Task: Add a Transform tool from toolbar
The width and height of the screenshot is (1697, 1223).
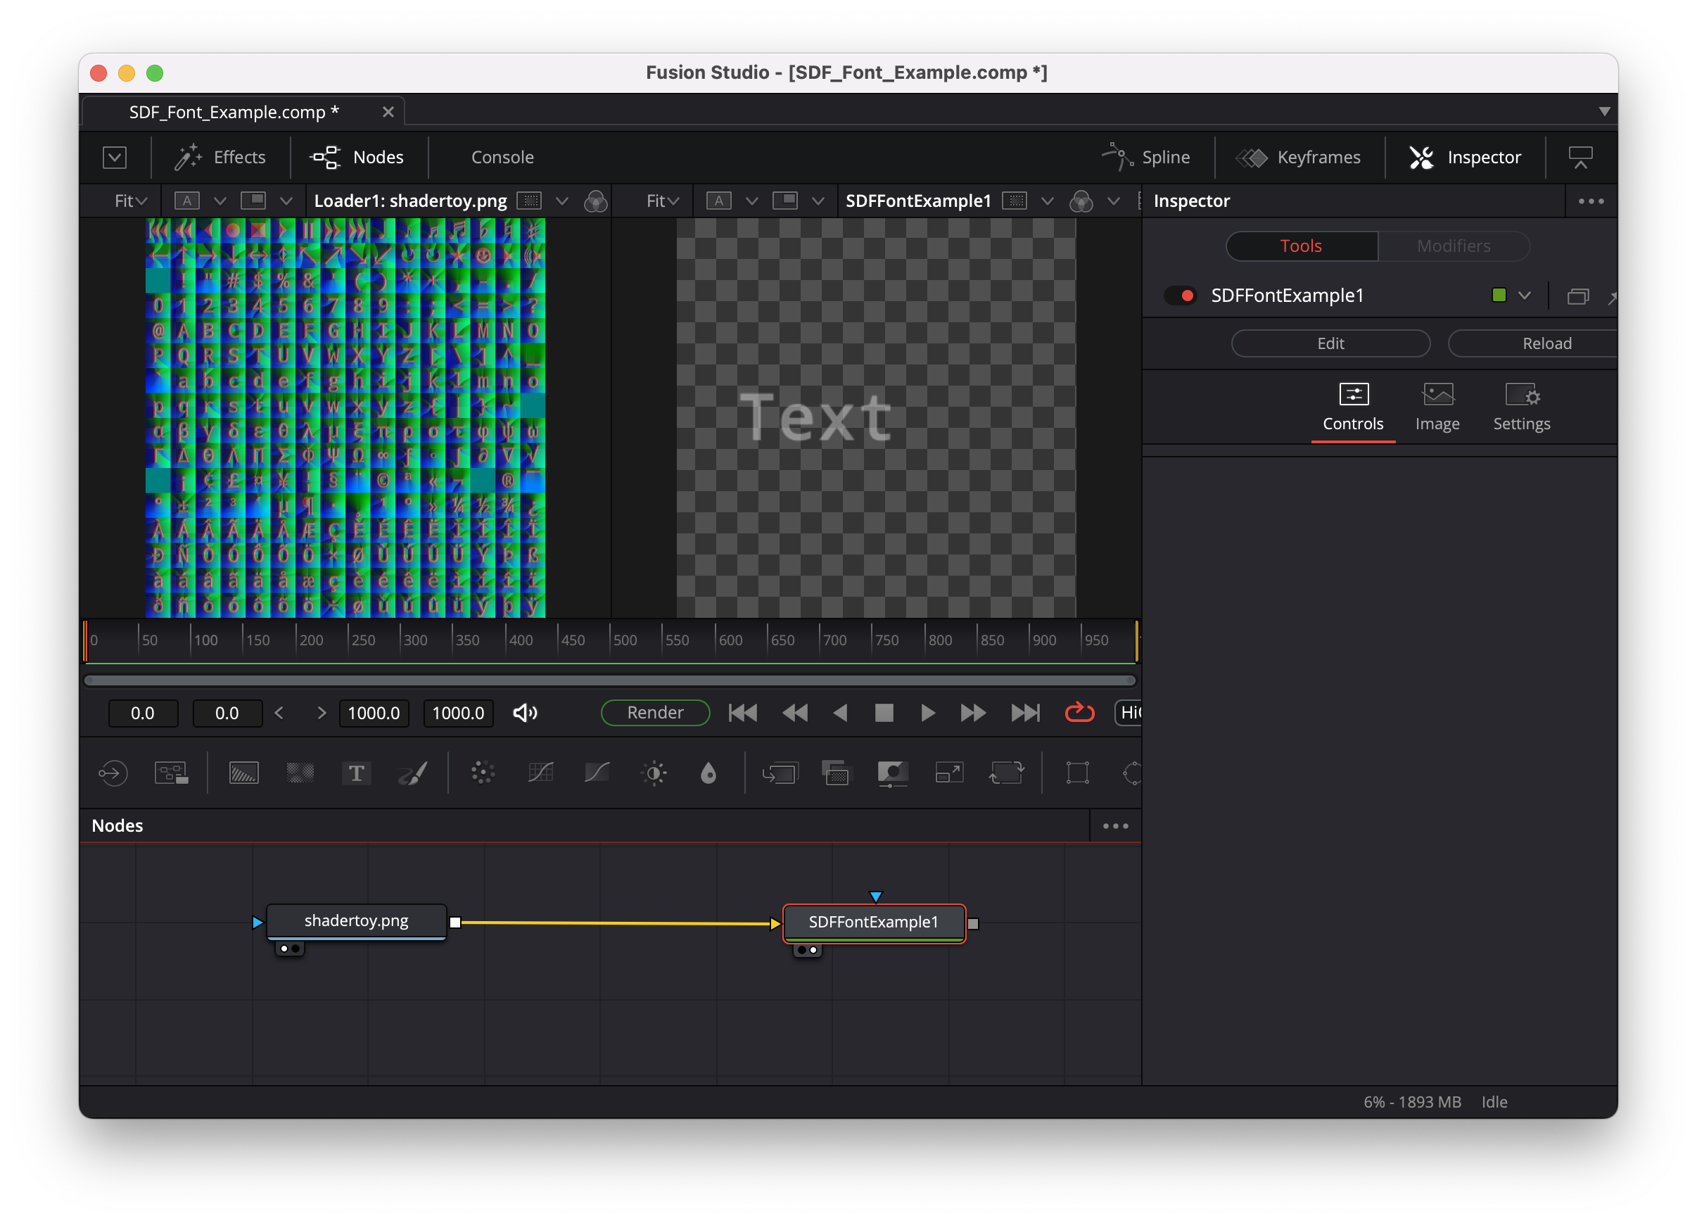Action: coord(1005,773)
